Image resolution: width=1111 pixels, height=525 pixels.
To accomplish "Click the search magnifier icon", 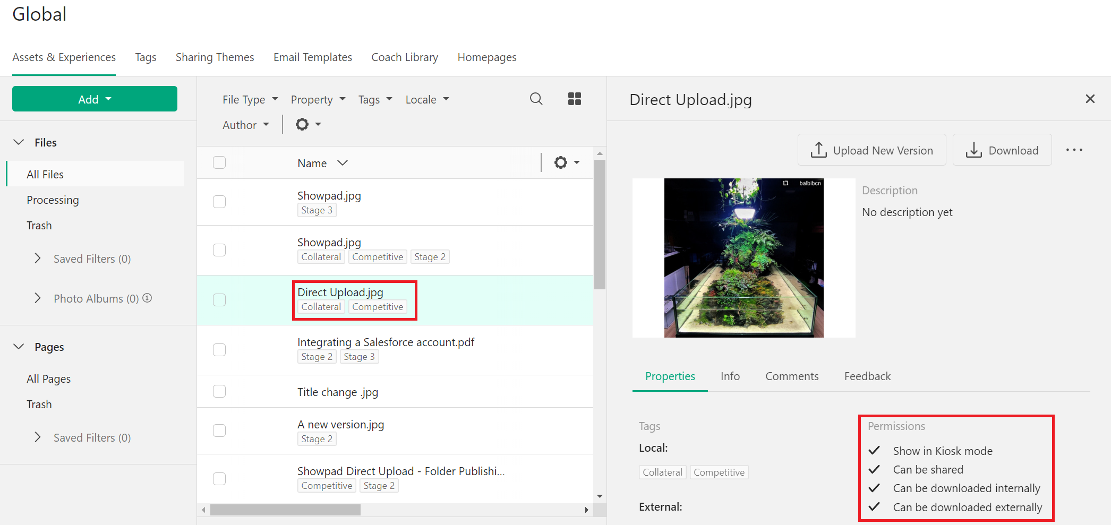I will [536, 99].
